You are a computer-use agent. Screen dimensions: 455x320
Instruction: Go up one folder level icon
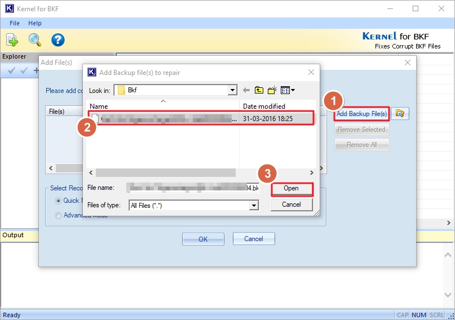click(259, 90)
